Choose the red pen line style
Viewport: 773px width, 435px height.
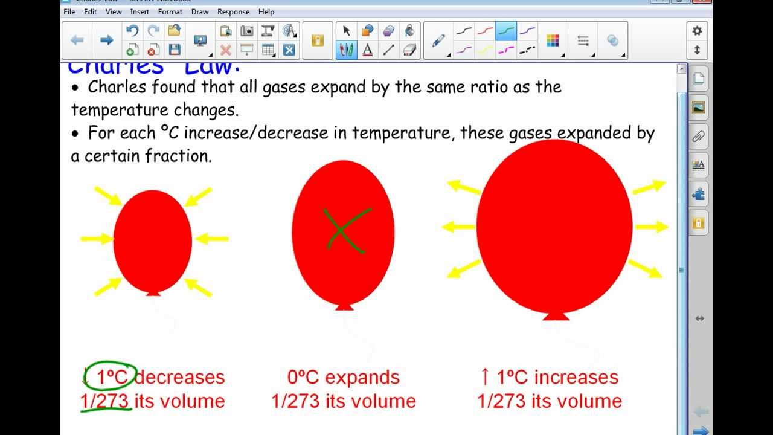(486, 31)
